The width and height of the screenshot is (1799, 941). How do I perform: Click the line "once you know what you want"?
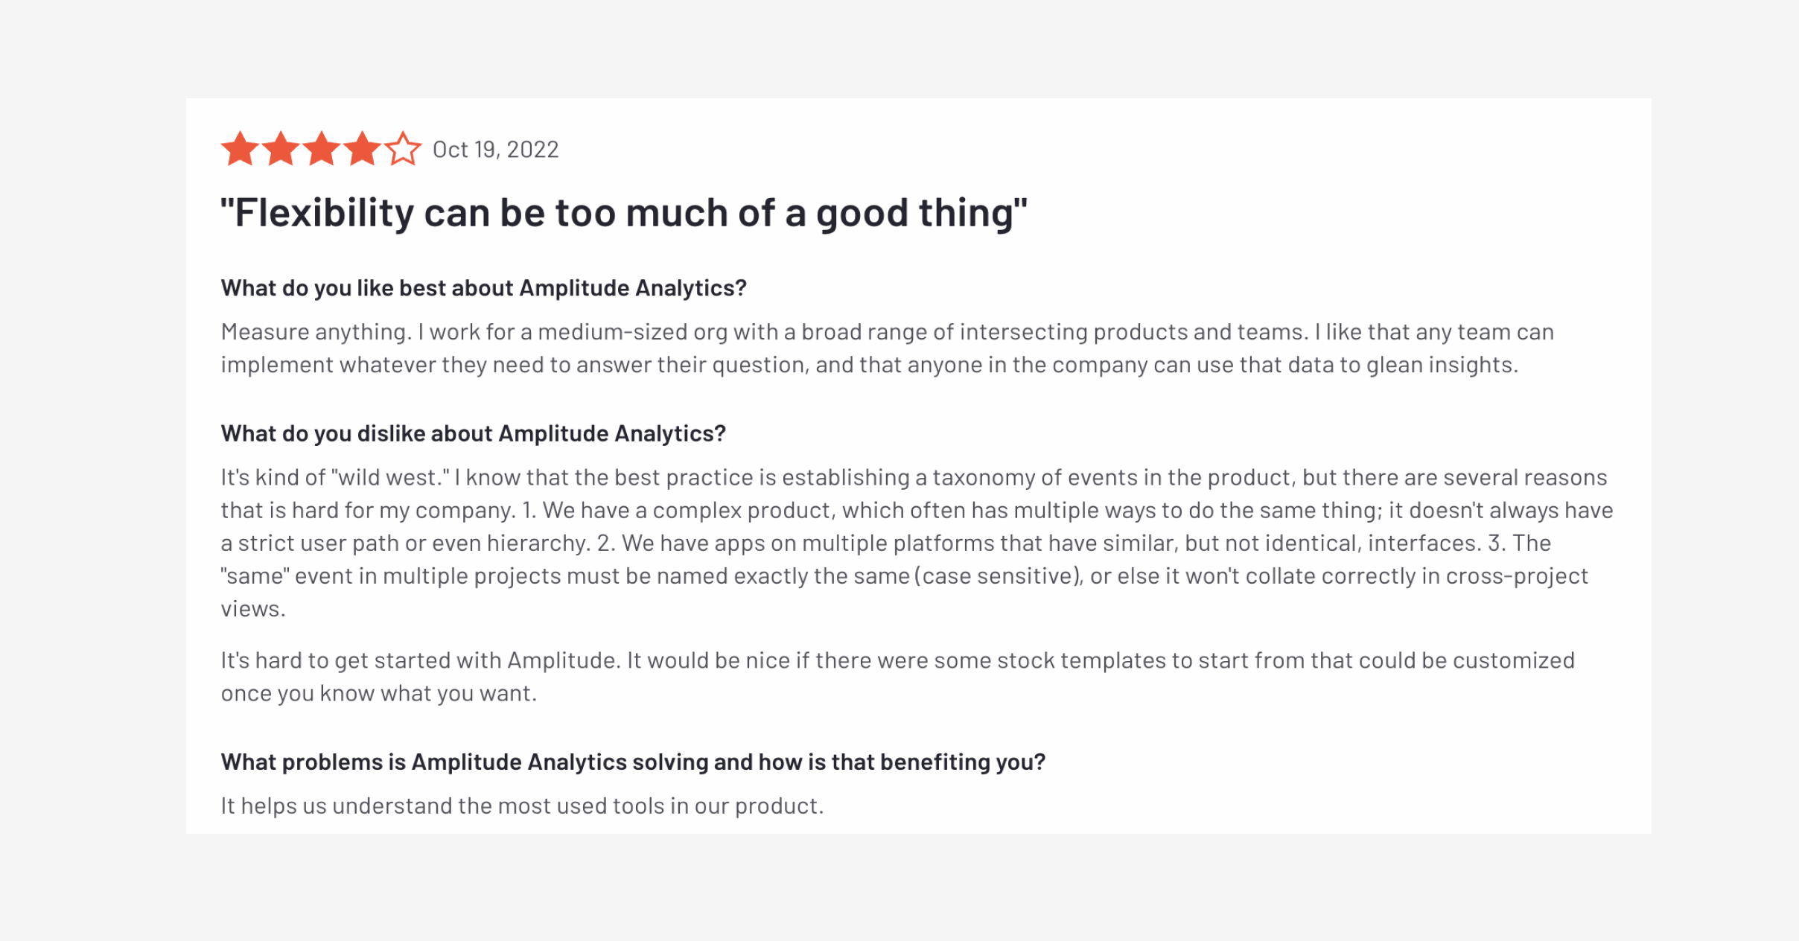pos(378,693)
